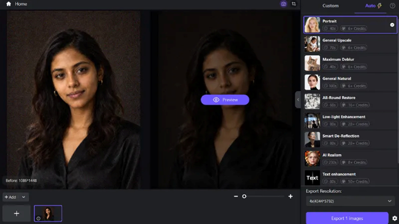Zoom out with the minus icon
The image size is (399, 224).
(x=236, y=196)
